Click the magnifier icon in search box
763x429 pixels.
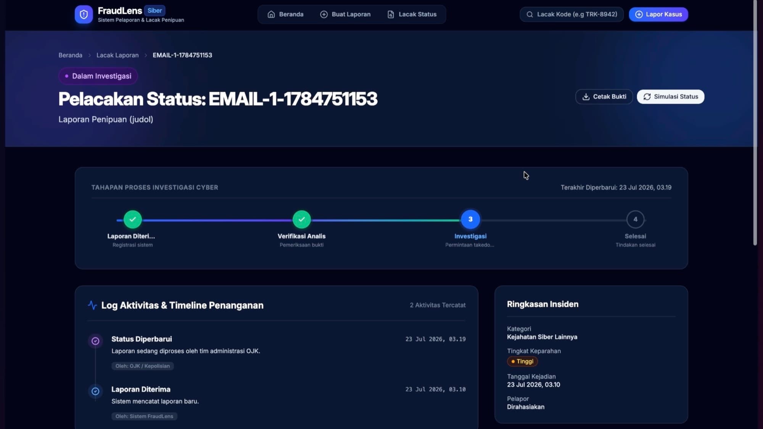coord(530,15)
